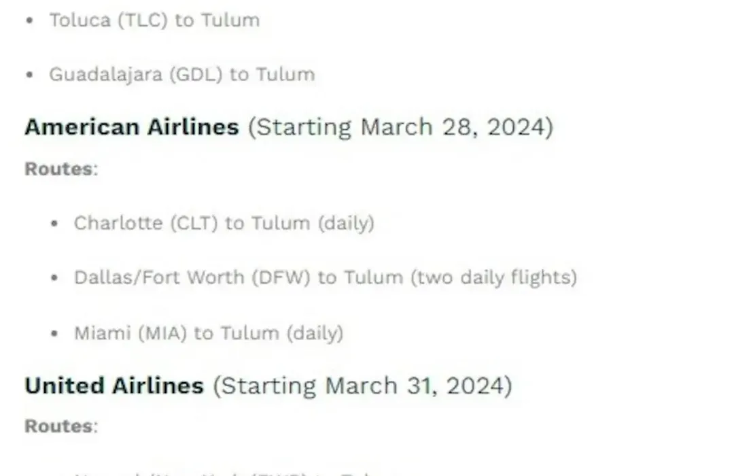Screen dimensions: 734x476
Task: Click the bullet point before Dallas/Fort Worth
Action: tap(54, 278)
